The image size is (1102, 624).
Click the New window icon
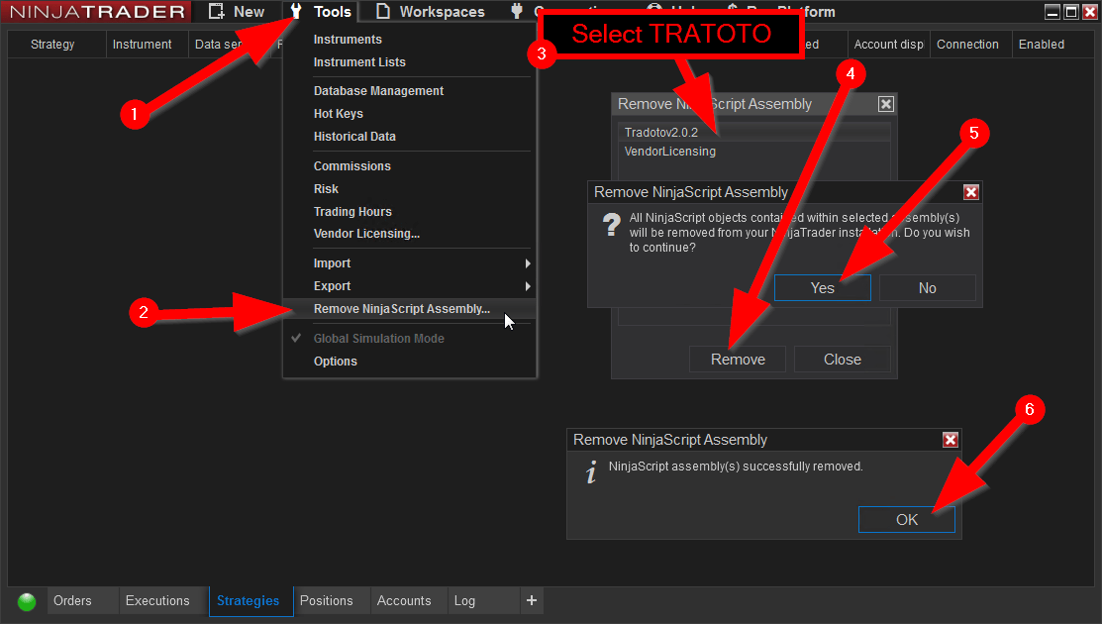pyautogui.click(x=217, y=12)
